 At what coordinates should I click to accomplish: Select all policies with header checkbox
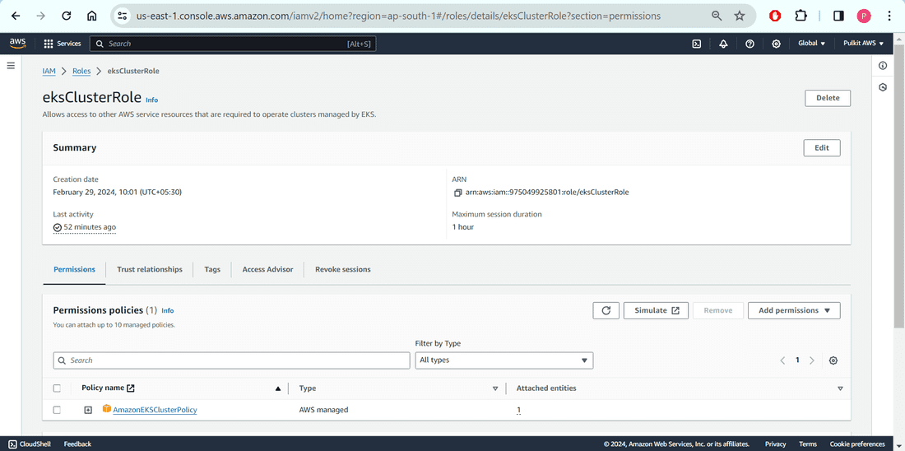click(57, 388)
